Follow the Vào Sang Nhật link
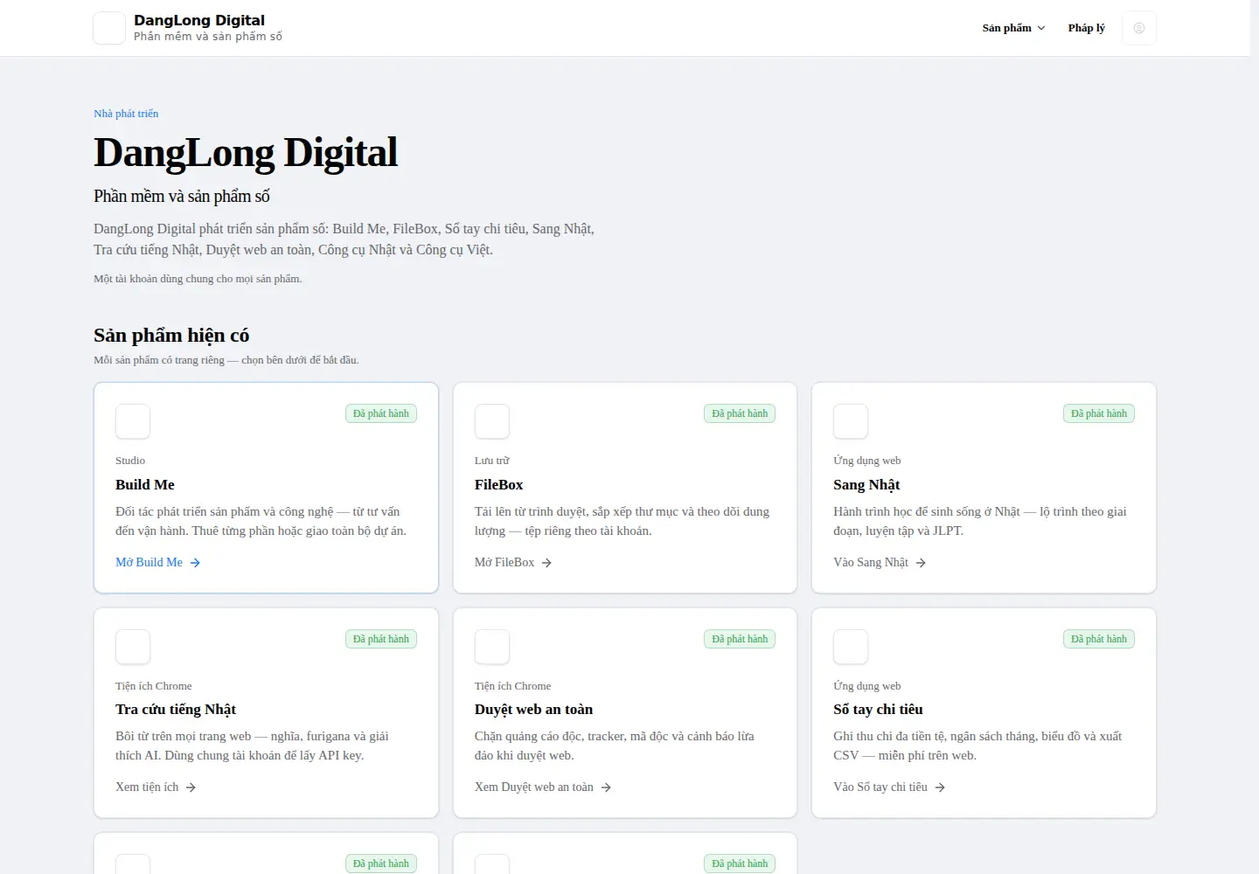This screenshot has width=1259, height=874. [880, 563]
